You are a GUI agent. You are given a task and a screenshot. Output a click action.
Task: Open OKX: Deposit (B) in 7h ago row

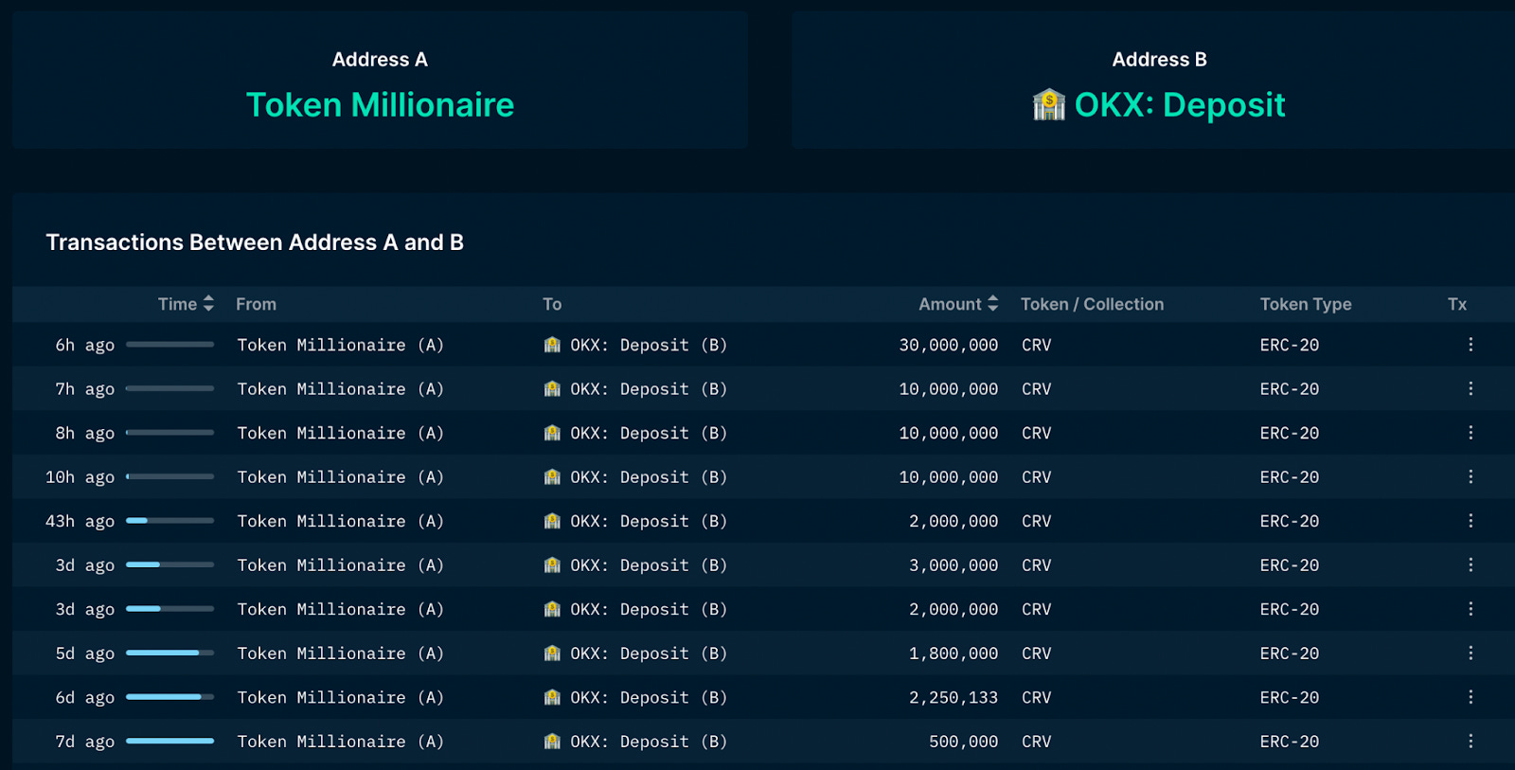click(649, 388)
